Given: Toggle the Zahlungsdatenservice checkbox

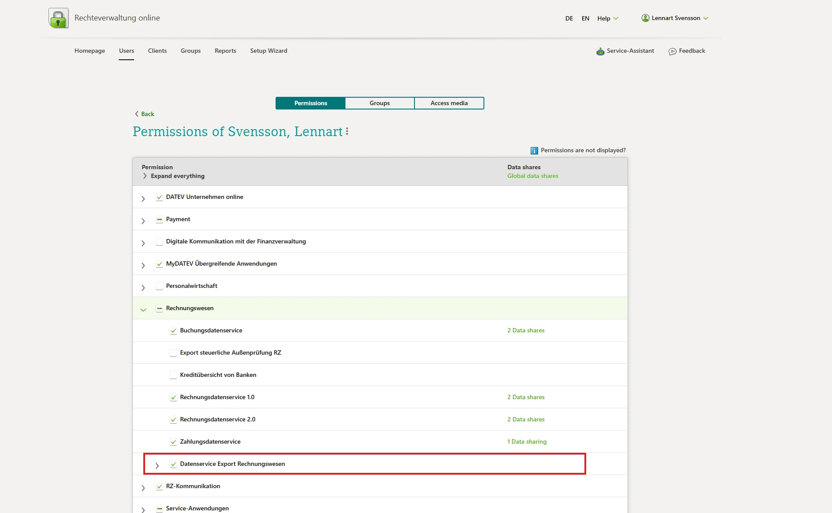Looking at the screenshot, I should pos(173,442).
